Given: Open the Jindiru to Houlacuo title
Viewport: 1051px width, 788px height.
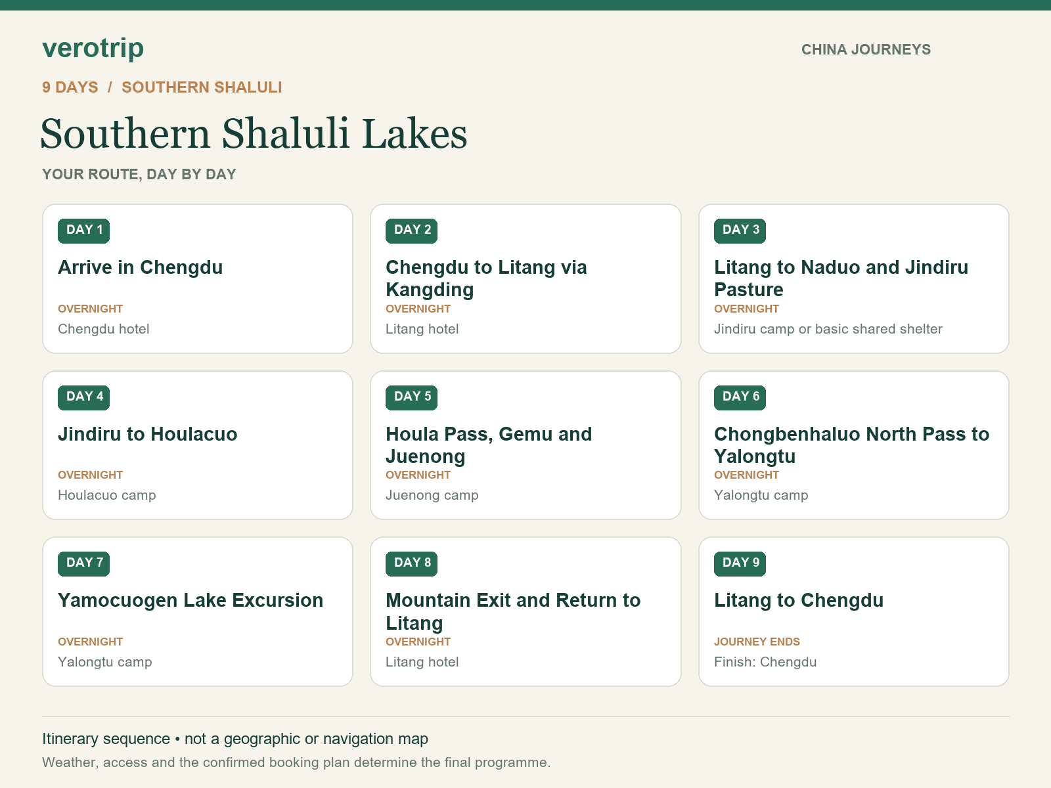Looking at the screenshot, I should pyautogui.click(x=148, y=435).
